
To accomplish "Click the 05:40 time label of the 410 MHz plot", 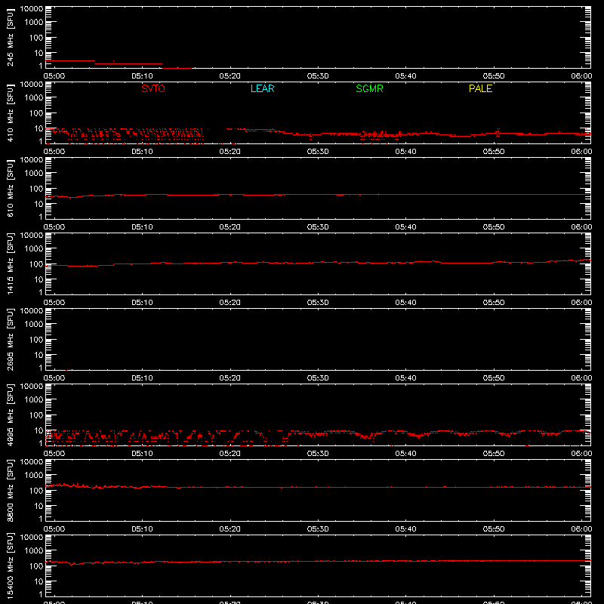I will click(x=405, y=152).
